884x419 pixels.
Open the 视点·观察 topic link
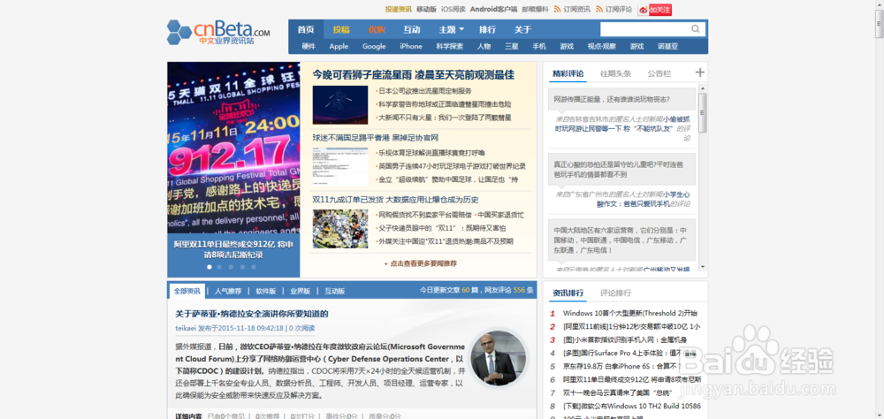pos(601,46)
